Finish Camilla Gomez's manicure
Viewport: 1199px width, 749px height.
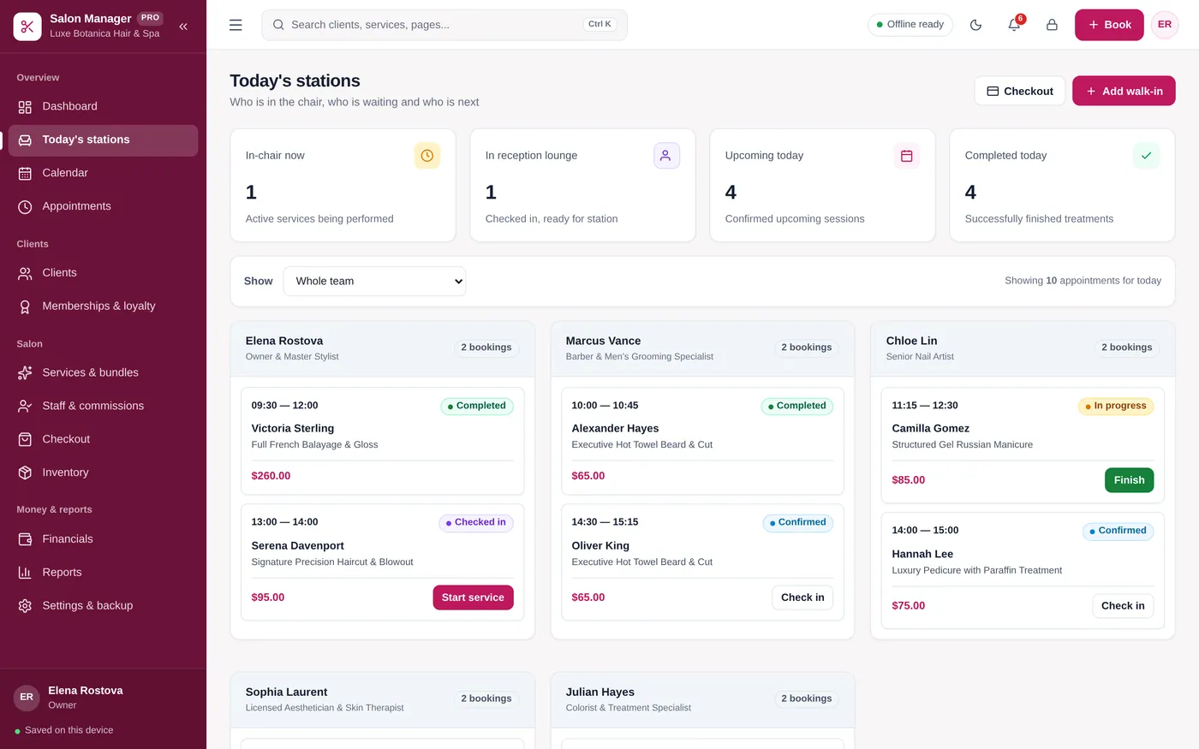click(1129, 480)
